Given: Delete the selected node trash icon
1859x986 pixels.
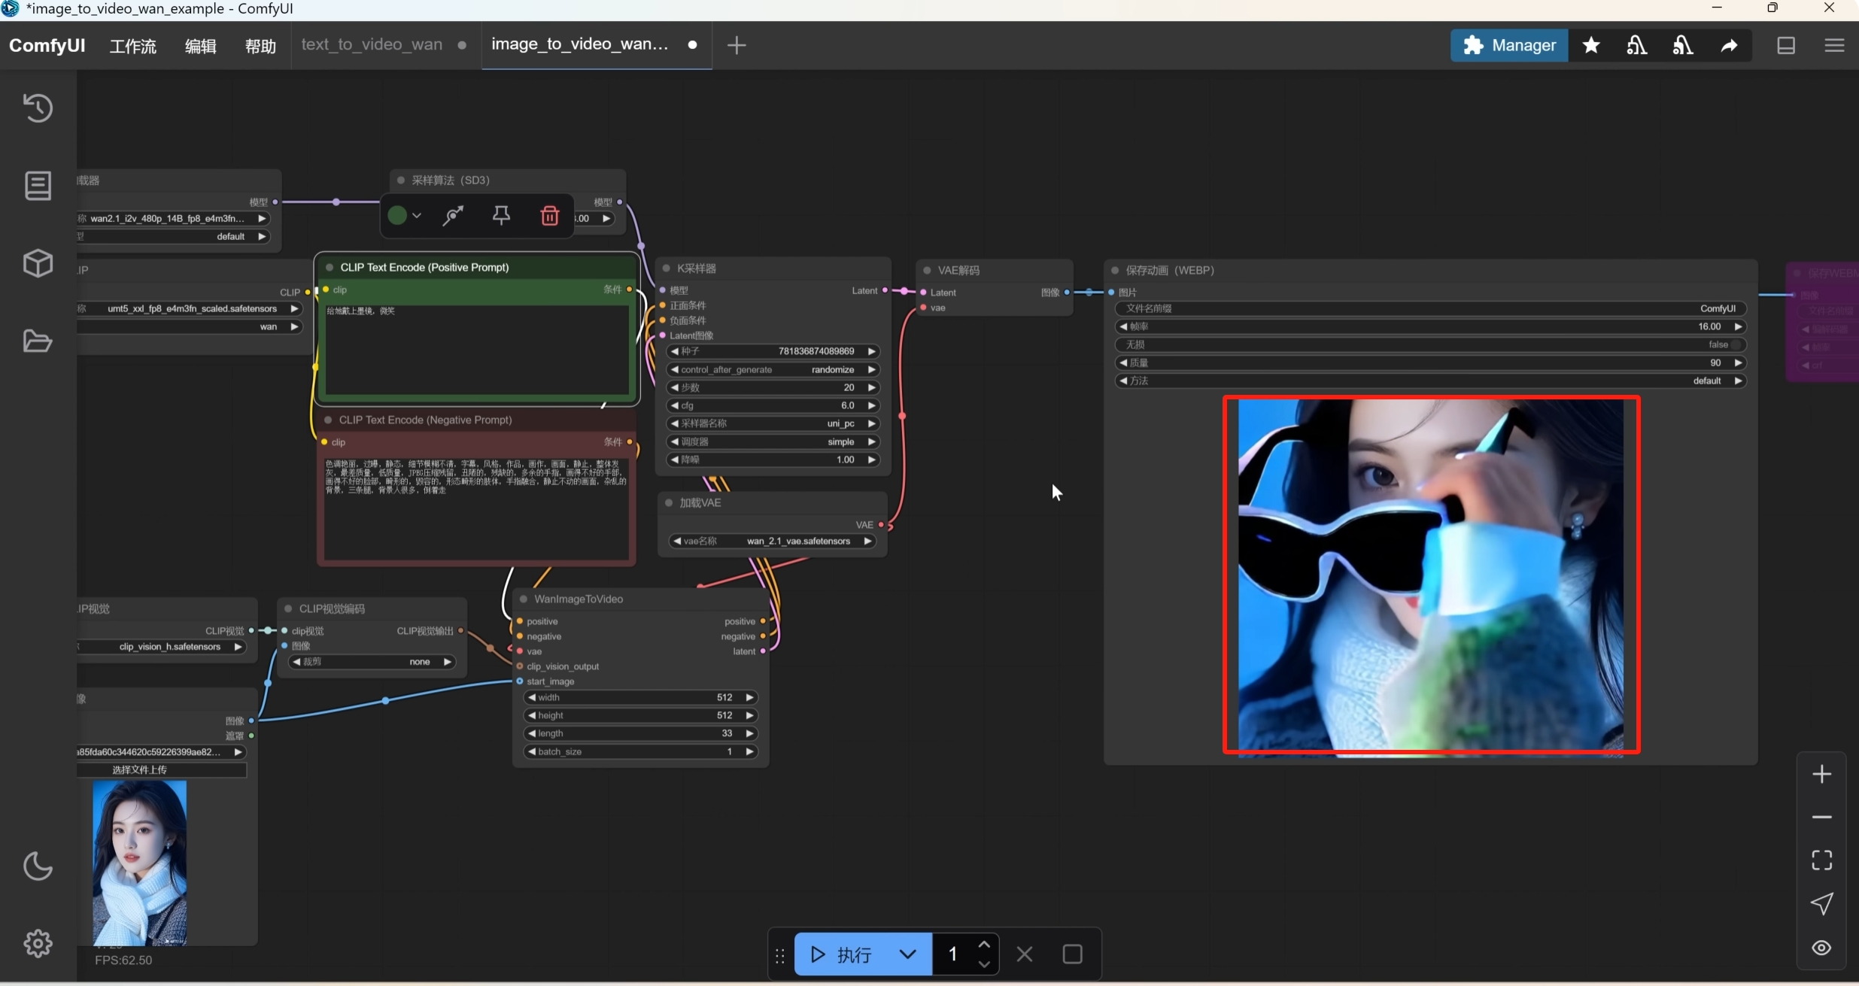Looking at the screenshot, I should [550, 216].
